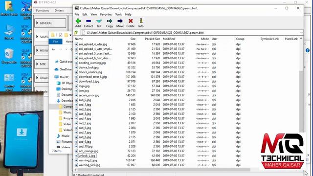This screenshot has width=313, height=176.
Task: Select file sud_10.jpg
Action: pyautogui.click(x=86, y=147)
